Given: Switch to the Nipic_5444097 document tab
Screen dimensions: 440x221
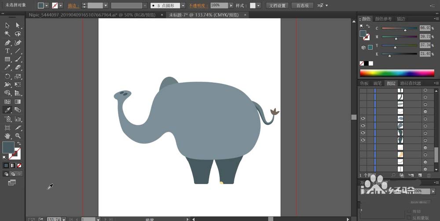Looking at the screenshot, I should pyautogui.click(x=92, y=15).
